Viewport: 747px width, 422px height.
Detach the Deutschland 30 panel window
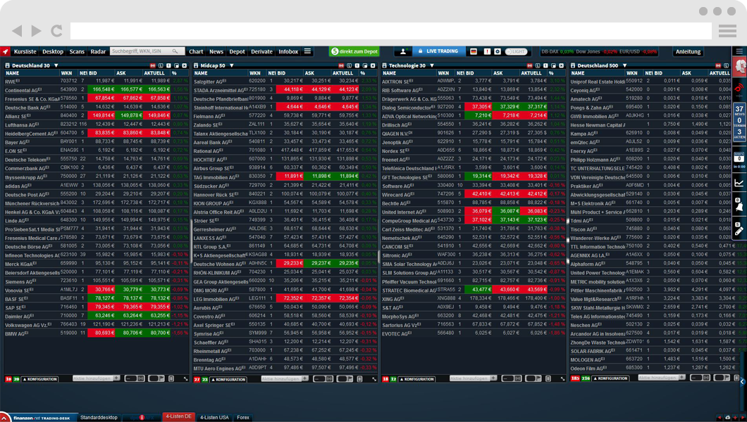point(176,65)
